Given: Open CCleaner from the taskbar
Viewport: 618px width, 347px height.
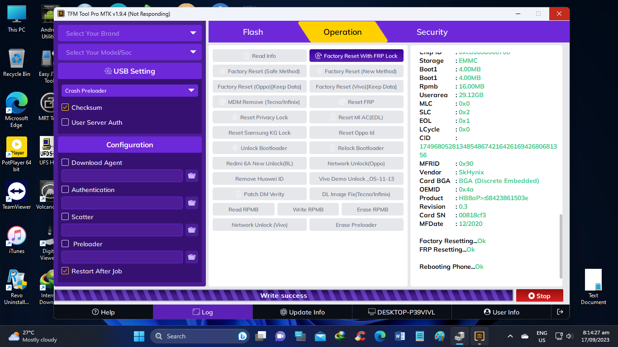Looking at the screenshot, I should 360,336.
